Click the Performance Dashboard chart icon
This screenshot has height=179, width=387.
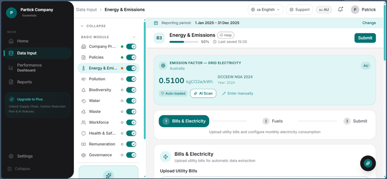pos(11,67)
